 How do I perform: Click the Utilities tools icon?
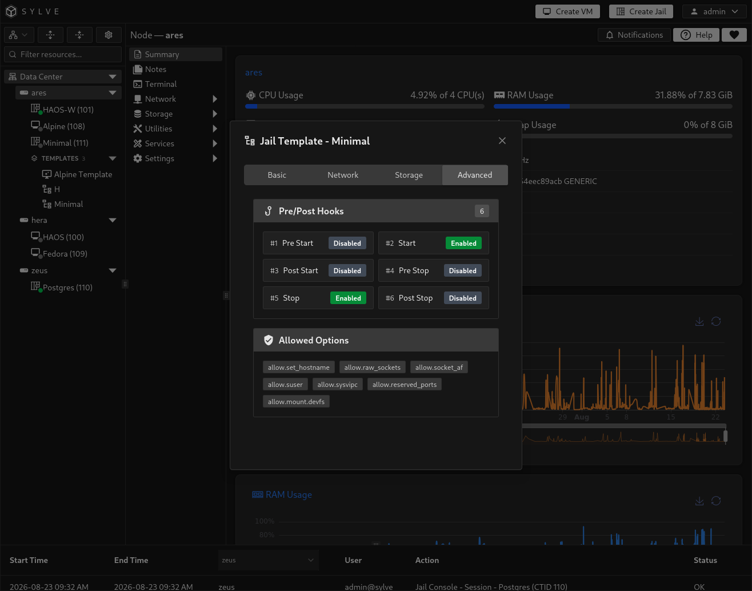click(x=138, y=129)
